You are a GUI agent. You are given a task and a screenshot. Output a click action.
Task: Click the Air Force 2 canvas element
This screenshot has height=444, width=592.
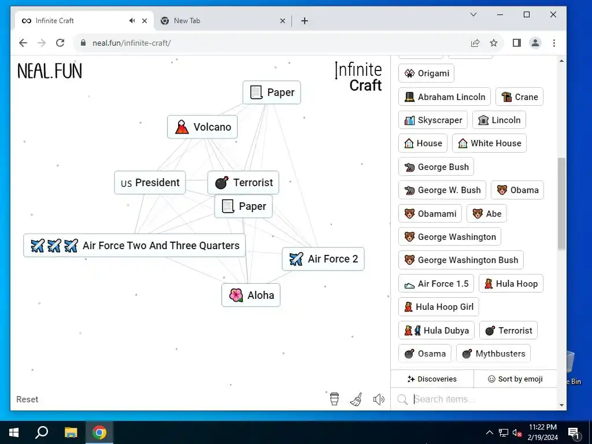(323, 259)
